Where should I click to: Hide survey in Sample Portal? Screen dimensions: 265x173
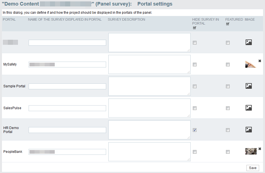[x=195, y=86]
